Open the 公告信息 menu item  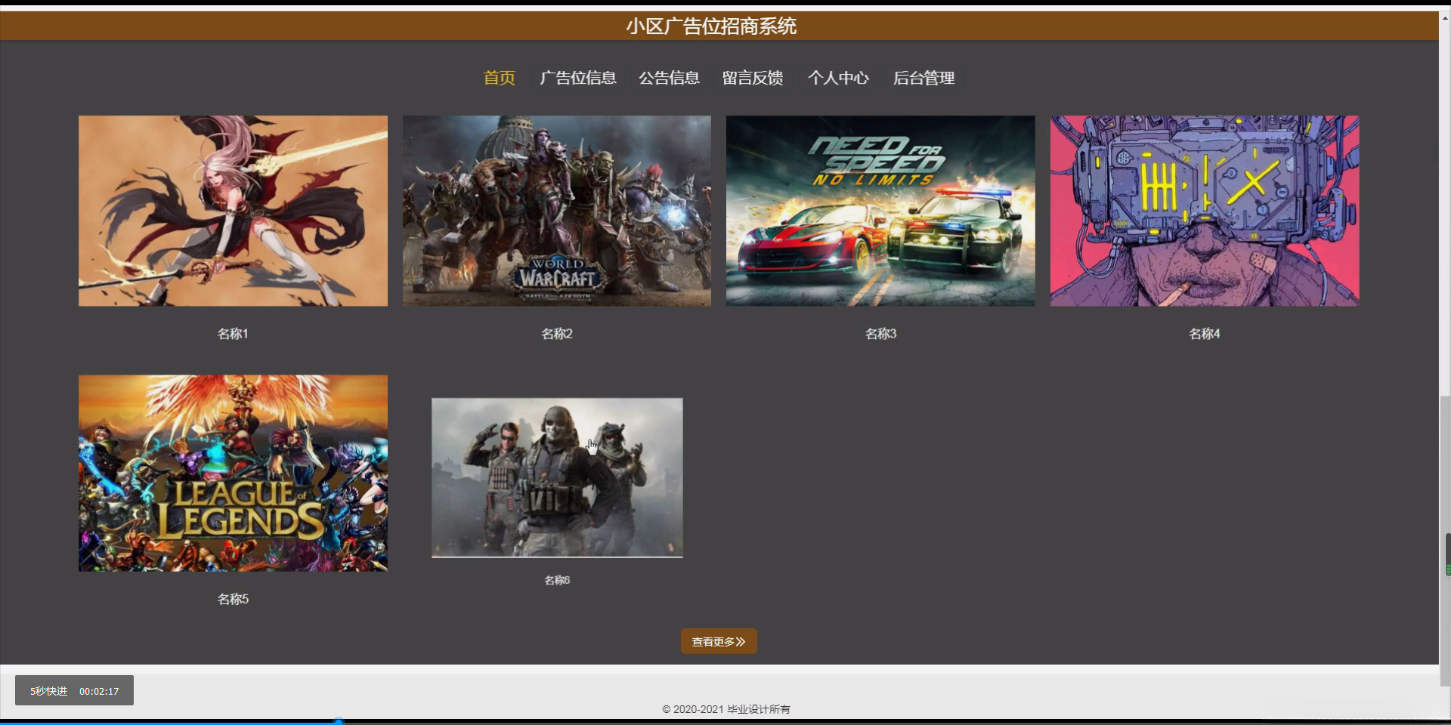click(x=669, y=78)
